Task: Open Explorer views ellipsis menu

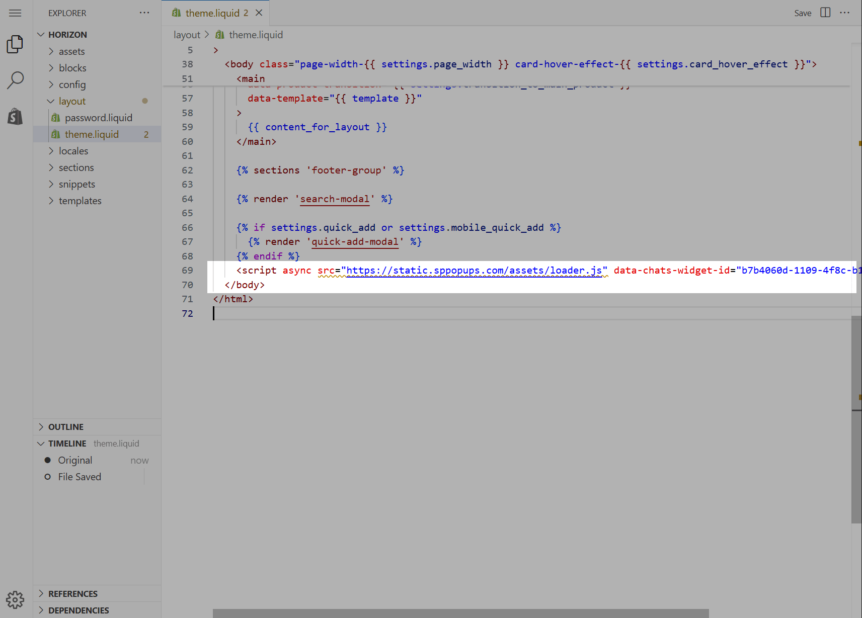Action: (x=144, y=13)
